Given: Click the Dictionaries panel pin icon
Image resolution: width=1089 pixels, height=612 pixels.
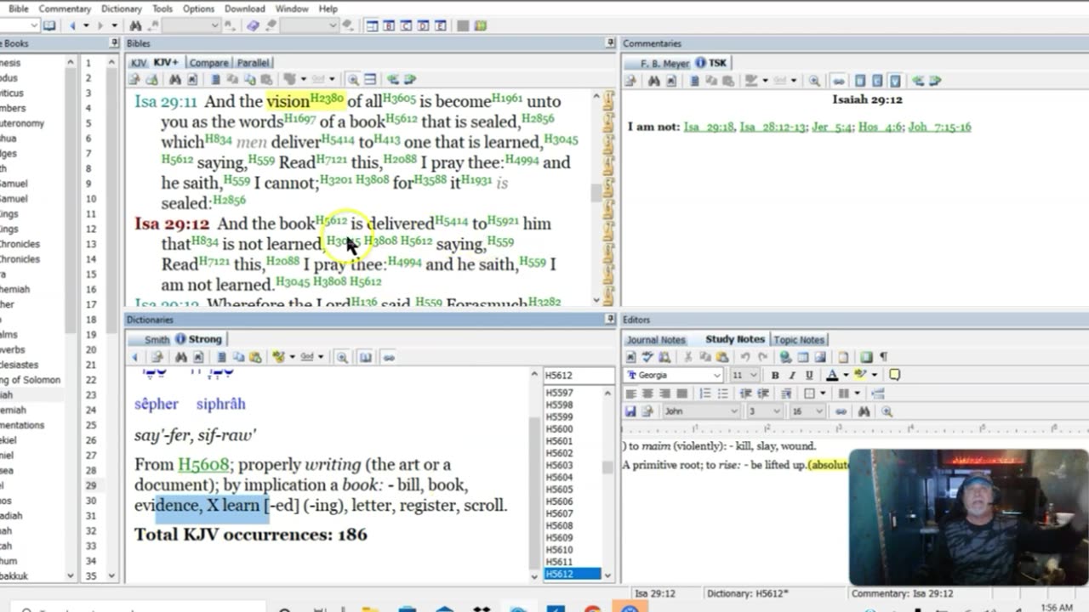Looking at the screenshot, I should click(610, 320).
